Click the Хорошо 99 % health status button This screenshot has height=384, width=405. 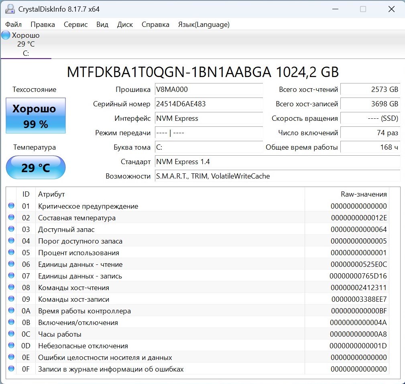tap(35, 116)
